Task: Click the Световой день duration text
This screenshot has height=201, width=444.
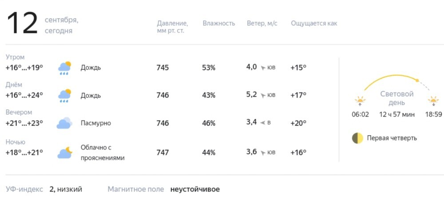Action: [x=396, y=115]
